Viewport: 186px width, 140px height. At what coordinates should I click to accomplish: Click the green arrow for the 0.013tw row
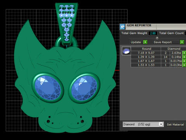(x=184, y=65)
